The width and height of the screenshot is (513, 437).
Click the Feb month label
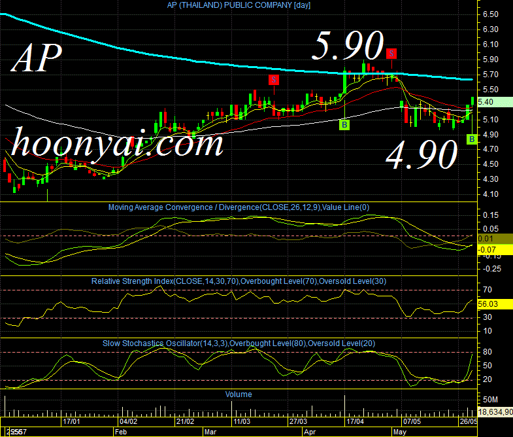[x=121, y=432]
